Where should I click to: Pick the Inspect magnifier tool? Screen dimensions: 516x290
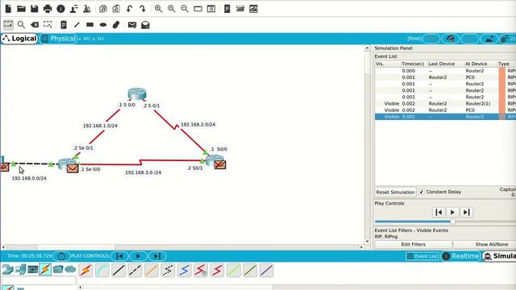click(x=22, y=25)
